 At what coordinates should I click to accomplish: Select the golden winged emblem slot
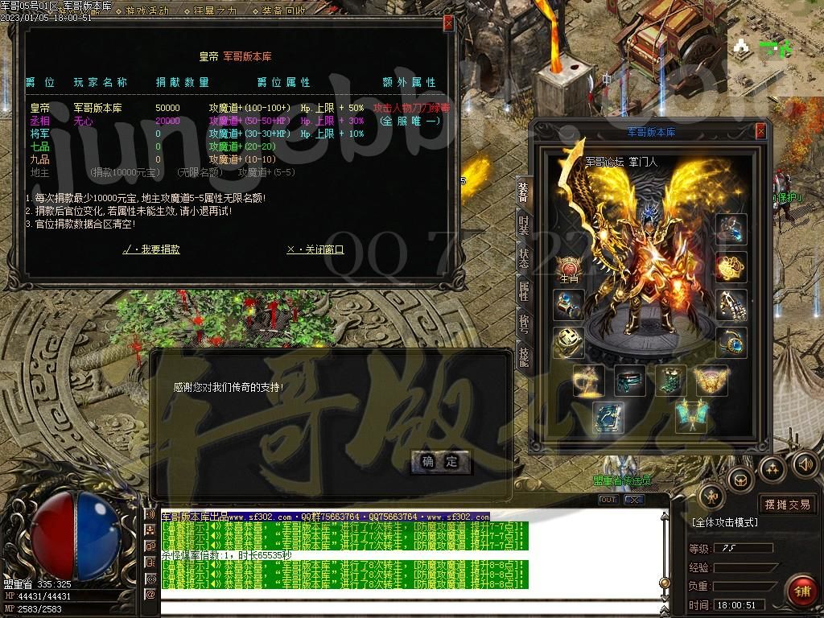pyautogui.click(x=712, y=380)
